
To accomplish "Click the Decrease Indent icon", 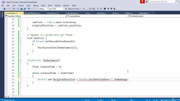I will click(x=98, y=9).
